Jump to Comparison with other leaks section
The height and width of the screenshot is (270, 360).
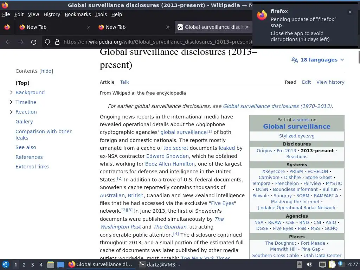click(43, 135)
